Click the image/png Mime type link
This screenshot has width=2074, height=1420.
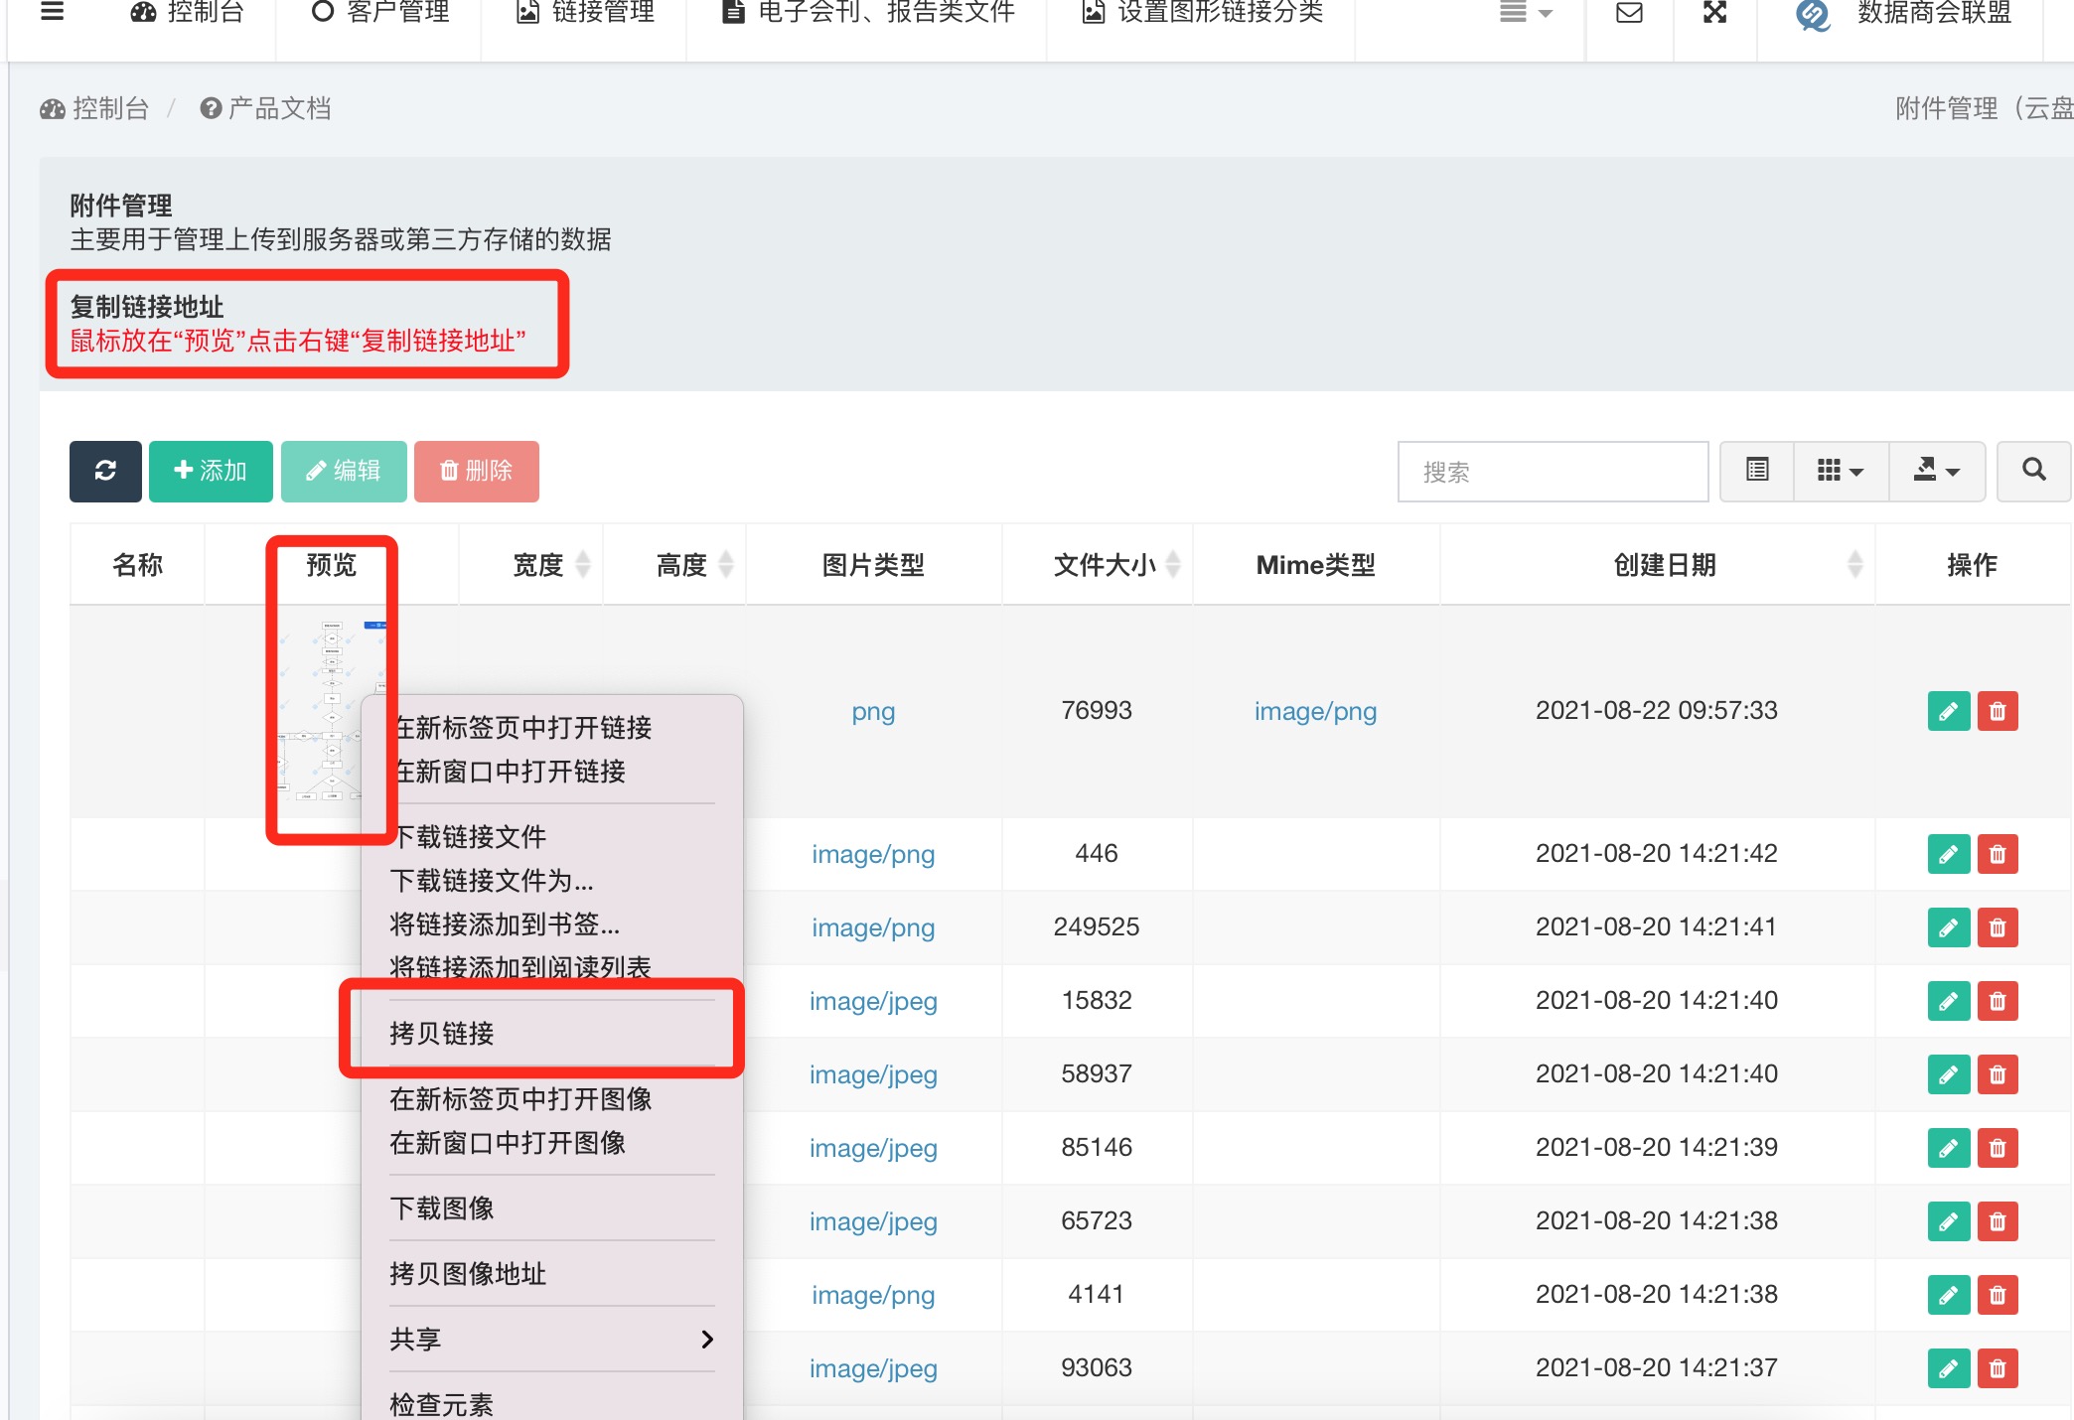coord(1315,711)
